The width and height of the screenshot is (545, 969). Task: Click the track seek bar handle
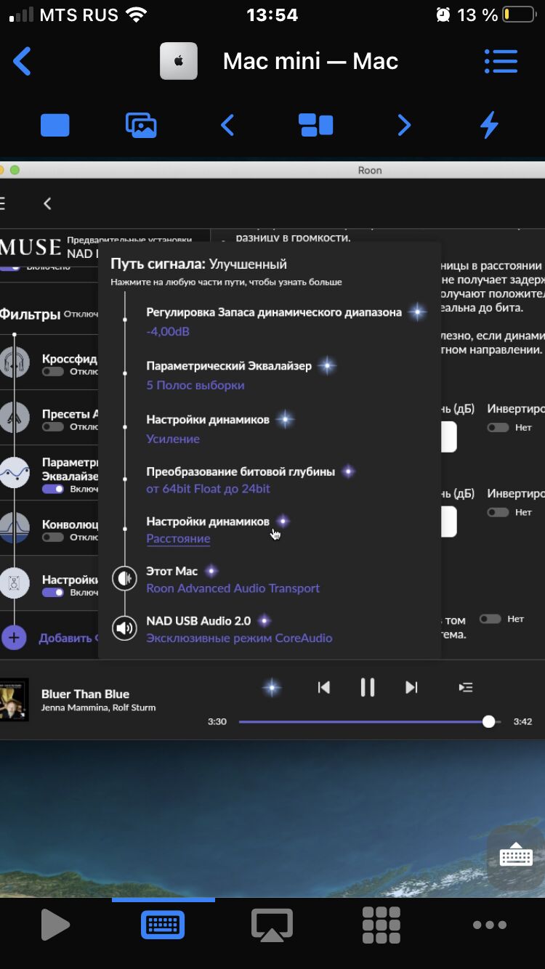[489, 721]
